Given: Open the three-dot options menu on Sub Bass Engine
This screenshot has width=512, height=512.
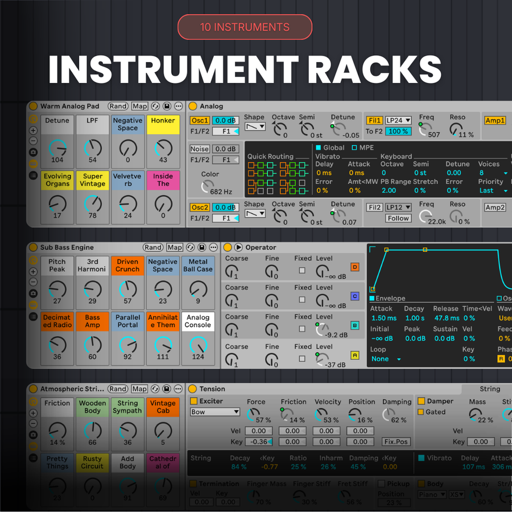Looking at the screenshot, I should click(x=213, y=247).
